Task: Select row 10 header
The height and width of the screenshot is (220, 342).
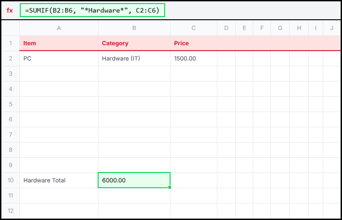Action: (10, 181)
